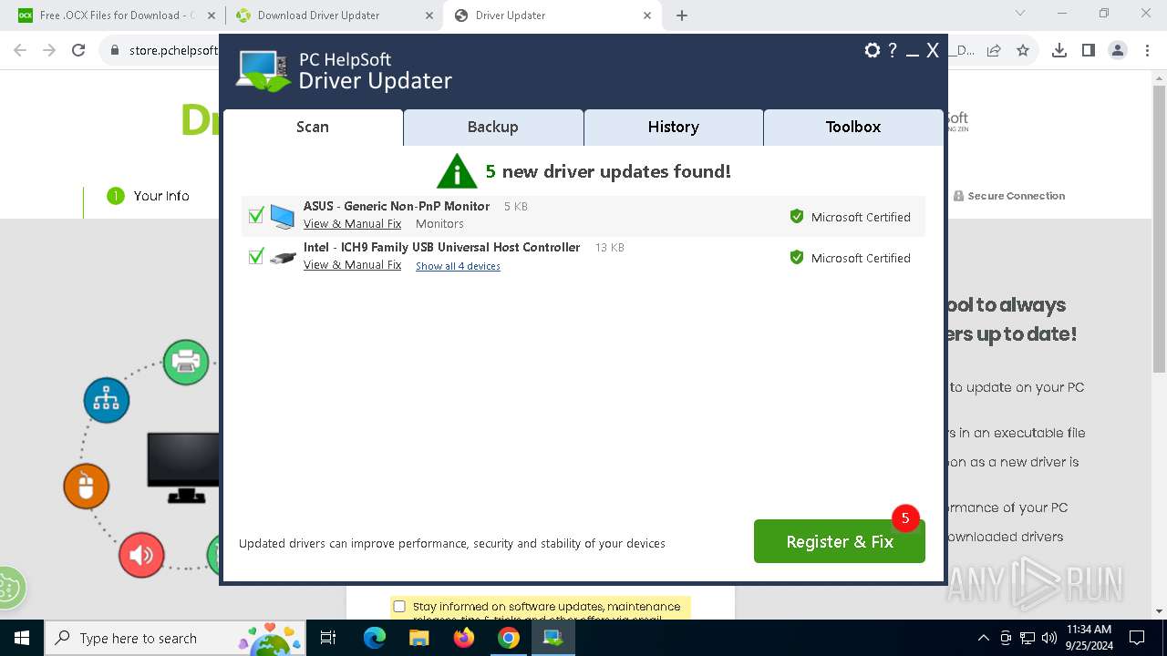Screen dimensions: 1167x656
Task: Open the Driver Updater help question mark
Action: 893,51
